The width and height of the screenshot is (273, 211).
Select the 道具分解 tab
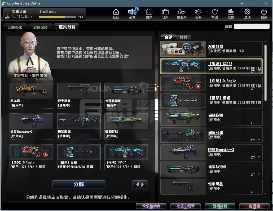coord(67,27)
